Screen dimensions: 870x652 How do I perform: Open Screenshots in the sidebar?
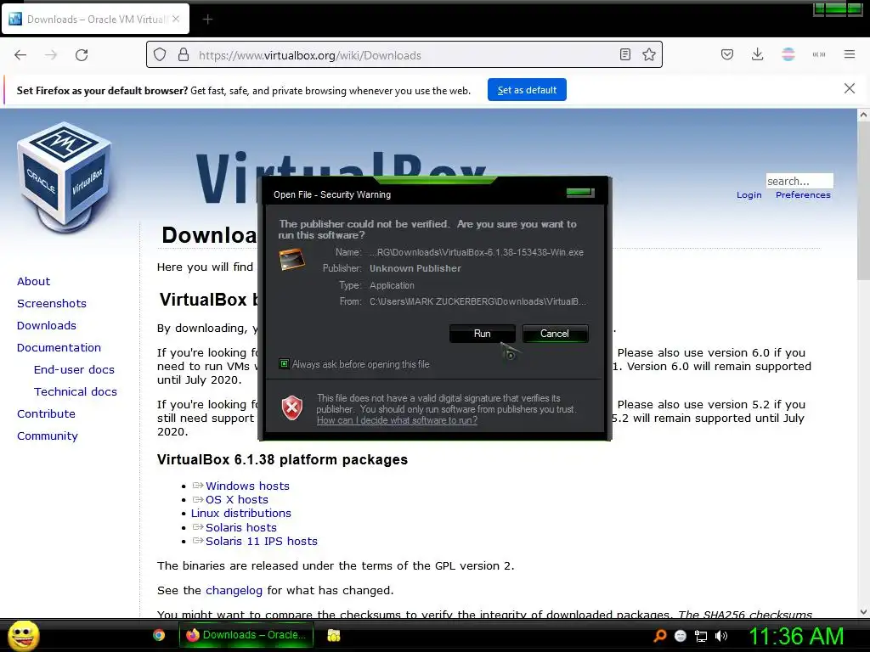(x=52, y=304)
